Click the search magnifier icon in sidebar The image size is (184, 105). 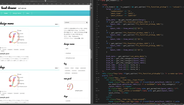87,23
